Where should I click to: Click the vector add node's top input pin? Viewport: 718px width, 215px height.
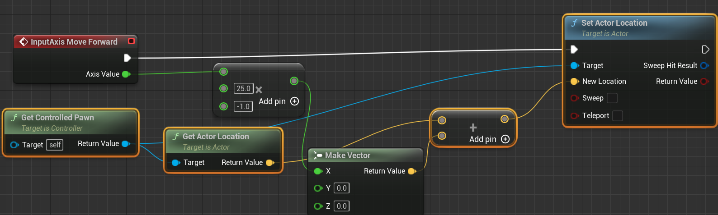coord(442,120)
